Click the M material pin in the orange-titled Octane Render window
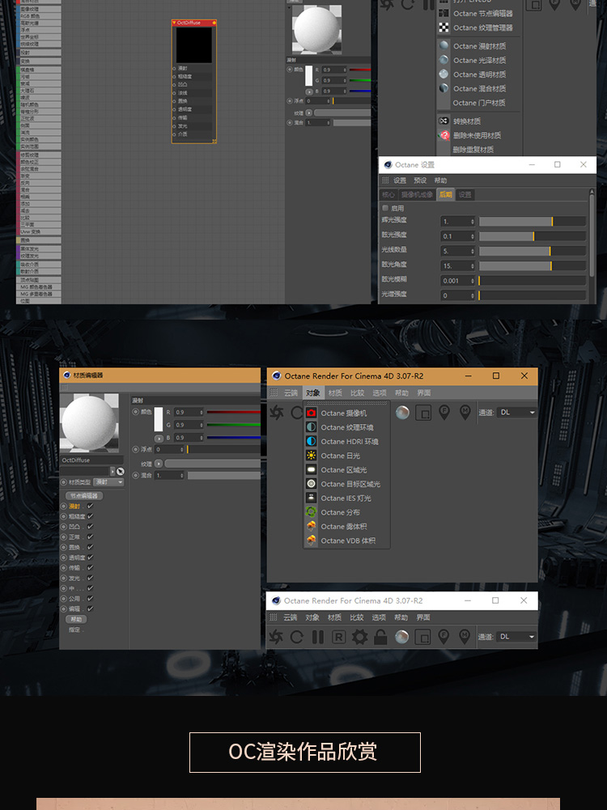Image resolution: width=607 pixels, height=810 pixels. pyautogui.click(x=465, y=412)
